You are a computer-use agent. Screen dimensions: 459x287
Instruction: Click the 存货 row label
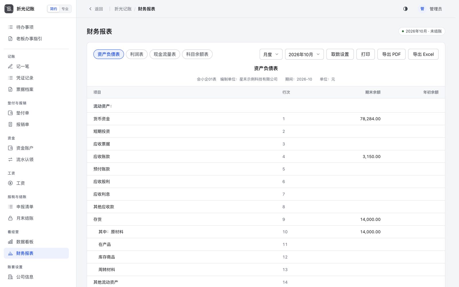(98, 219)
